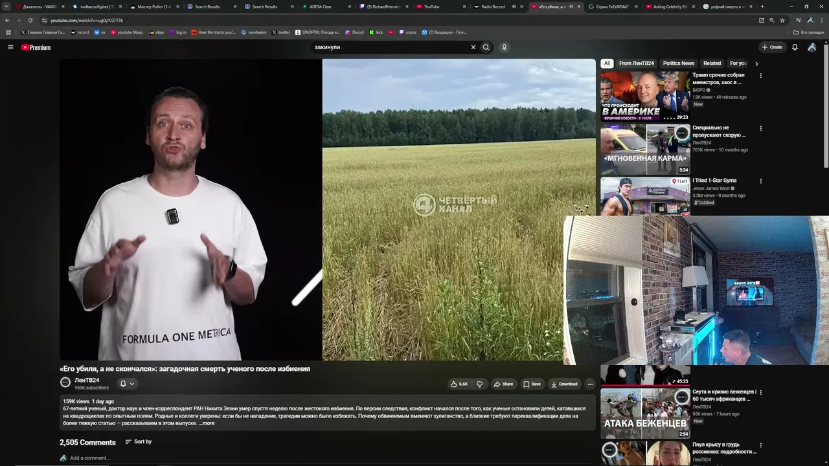Screen dimensions: 829x466
Task: Open the ebay bookmark
Action: click(x=156, y=32)
